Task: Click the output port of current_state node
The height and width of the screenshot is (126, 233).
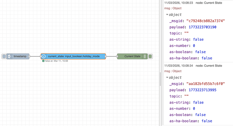Action: point(106,56)
